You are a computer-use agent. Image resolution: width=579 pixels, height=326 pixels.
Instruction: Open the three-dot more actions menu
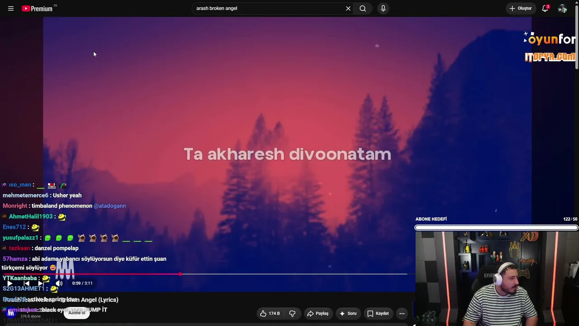(402, 313)
